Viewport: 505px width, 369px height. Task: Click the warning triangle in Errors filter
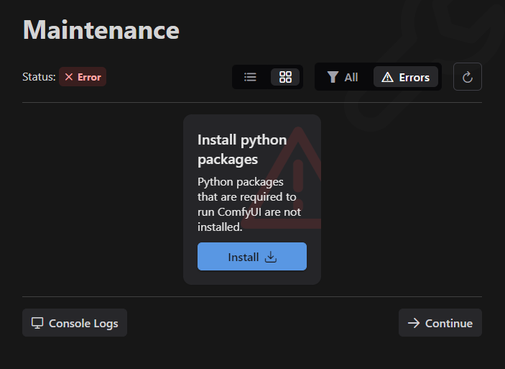pyautogui.click(x=387, y=77)
